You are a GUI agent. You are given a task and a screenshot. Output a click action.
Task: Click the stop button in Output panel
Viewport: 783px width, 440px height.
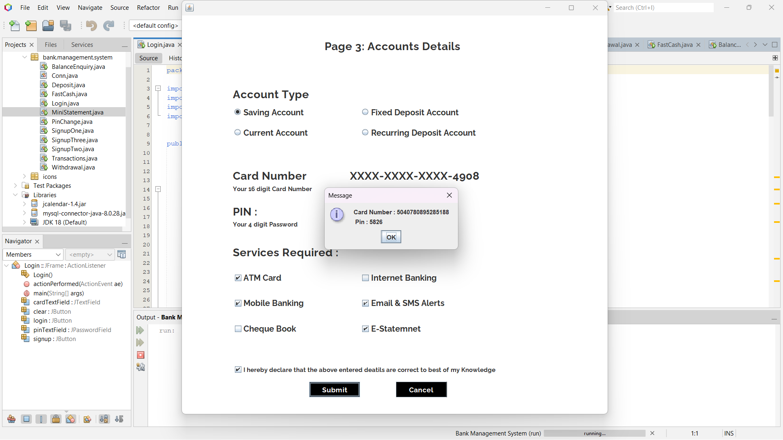pos(140,355)
